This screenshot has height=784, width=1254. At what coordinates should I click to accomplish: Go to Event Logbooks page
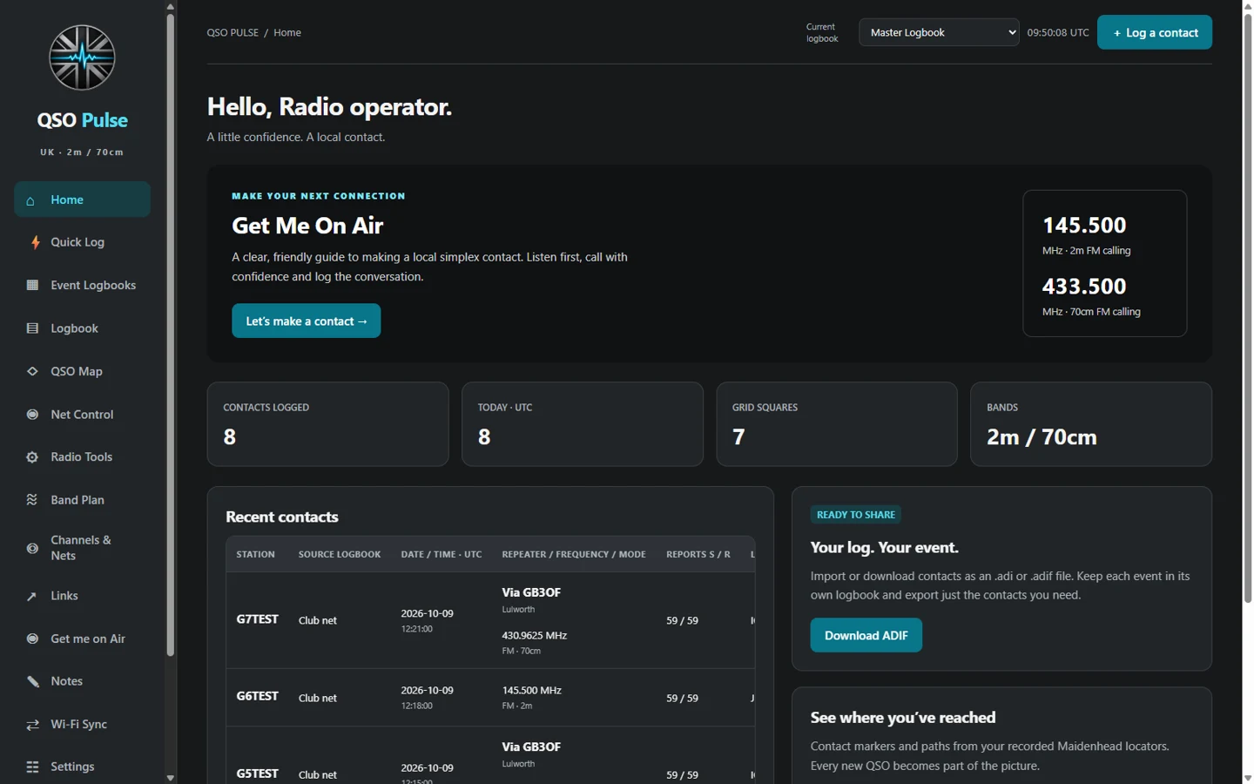click(x=82, y=285)
